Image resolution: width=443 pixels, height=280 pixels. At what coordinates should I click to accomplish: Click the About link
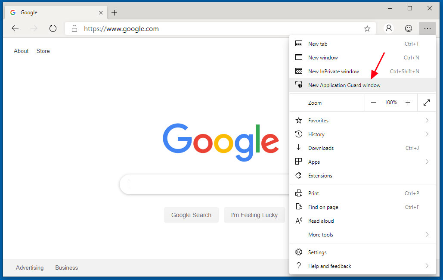coord(21,51)
